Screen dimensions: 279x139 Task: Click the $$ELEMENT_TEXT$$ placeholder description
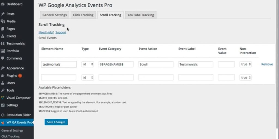pos(83,102)
